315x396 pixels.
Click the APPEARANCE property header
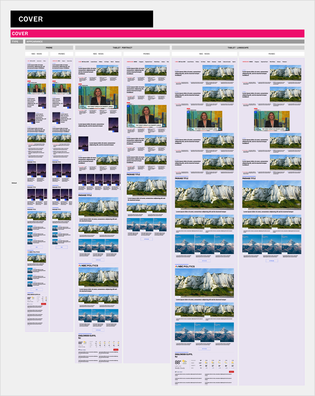[165, 42]
